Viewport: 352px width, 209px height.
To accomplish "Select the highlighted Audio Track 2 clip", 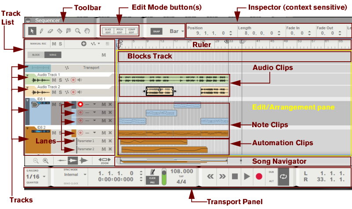I will [160, 91].
